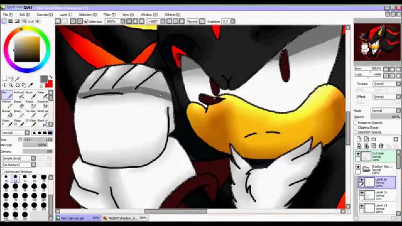Select the Marker tool

[x=7, y=105]
